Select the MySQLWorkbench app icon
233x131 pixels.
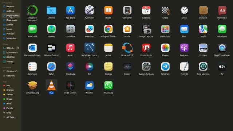89,48
